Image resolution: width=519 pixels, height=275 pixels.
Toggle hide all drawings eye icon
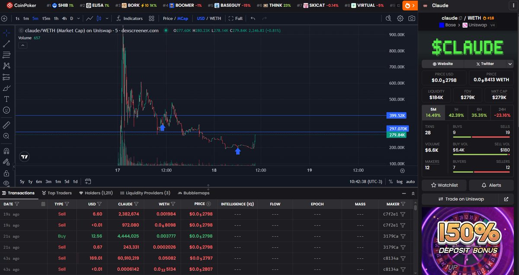[x=6, y=183]
